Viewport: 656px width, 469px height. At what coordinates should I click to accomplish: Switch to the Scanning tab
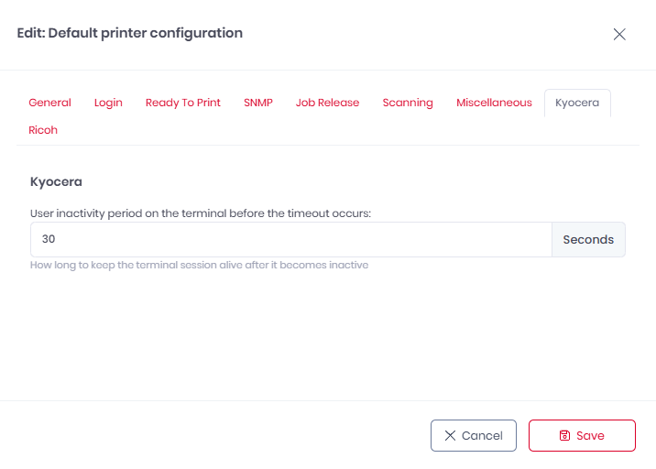click(408, 103)
